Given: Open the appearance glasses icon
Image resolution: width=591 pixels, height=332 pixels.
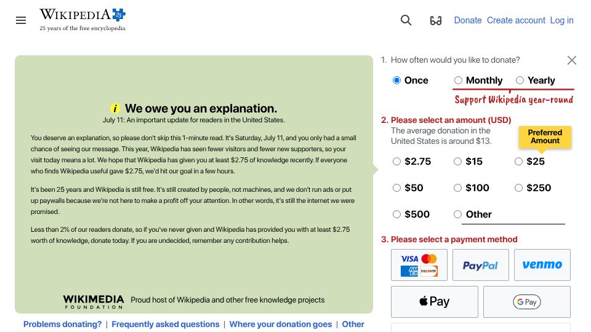Looking at the screenshot, I should (x=436, y=20).
